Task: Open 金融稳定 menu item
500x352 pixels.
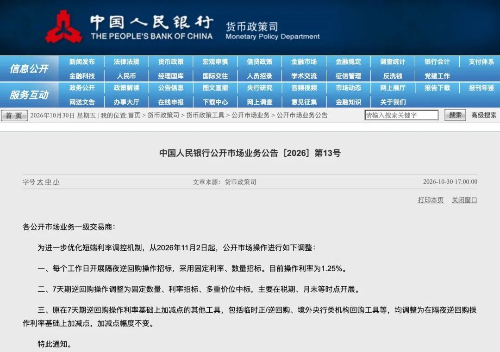Action: coord(348,62)
